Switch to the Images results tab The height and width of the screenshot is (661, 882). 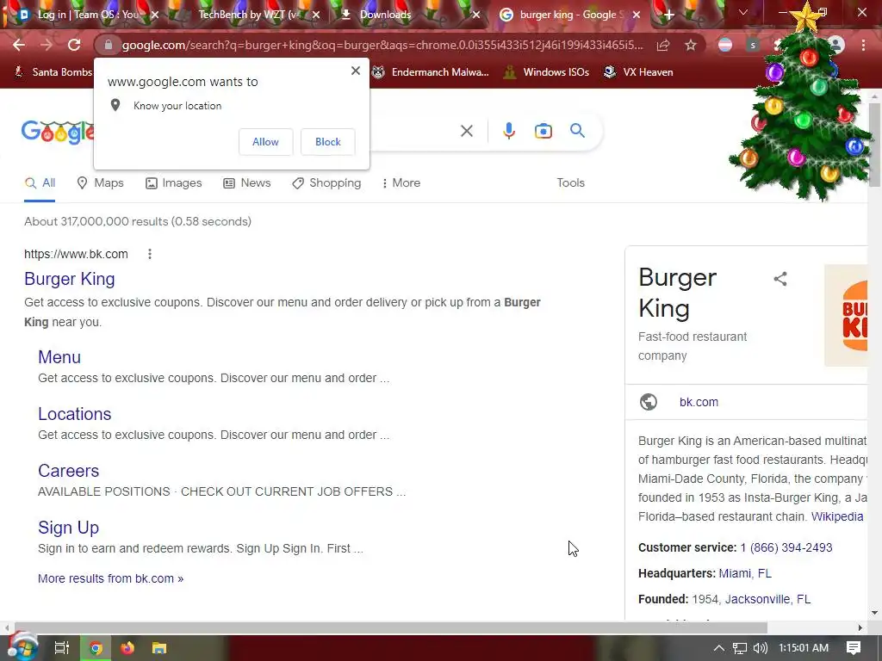[x=173, y=182]
